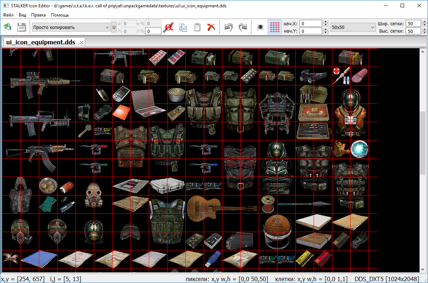Toggle the alpha channel icon
428x283 pixels.
point(169,27)
